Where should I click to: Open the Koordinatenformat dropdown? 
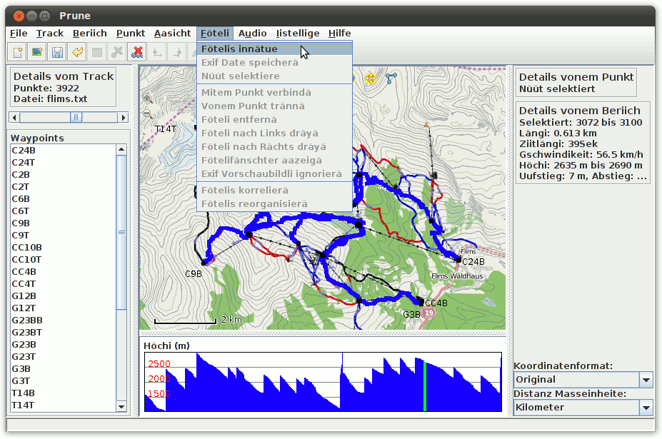coord(646,380)
